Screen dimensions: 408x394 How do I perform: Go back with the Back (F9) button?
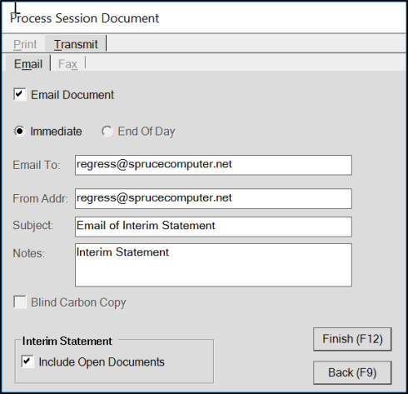point(352,372)
